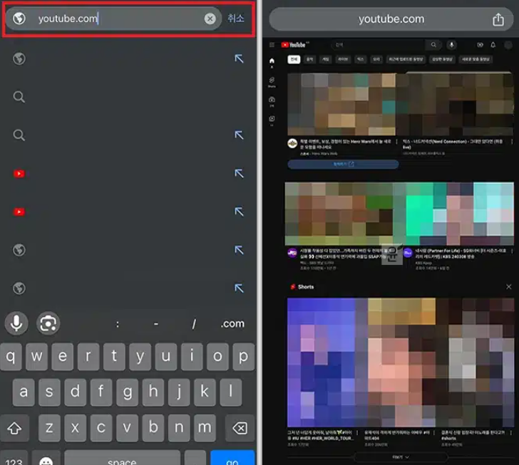Select the 게임 filter chip

[326, 59]
